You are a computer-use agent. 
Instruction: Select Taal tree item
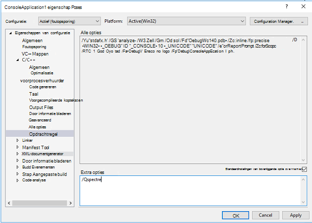(34, 94)
